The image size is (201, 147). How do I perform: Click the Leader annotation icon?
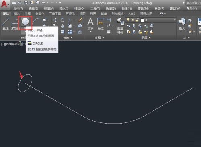tap(108, 26)
